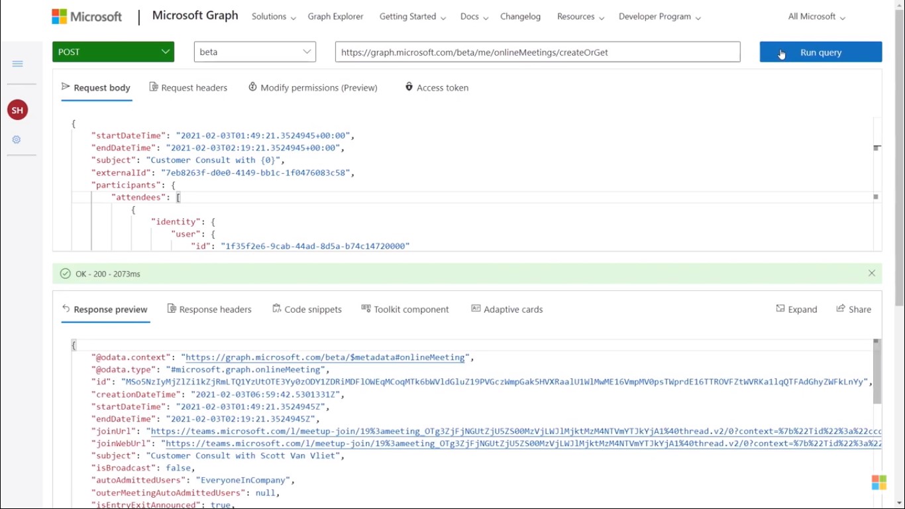905x509 pixels.
Task: Switch to the Access token tab
Action: click(437, 87)
